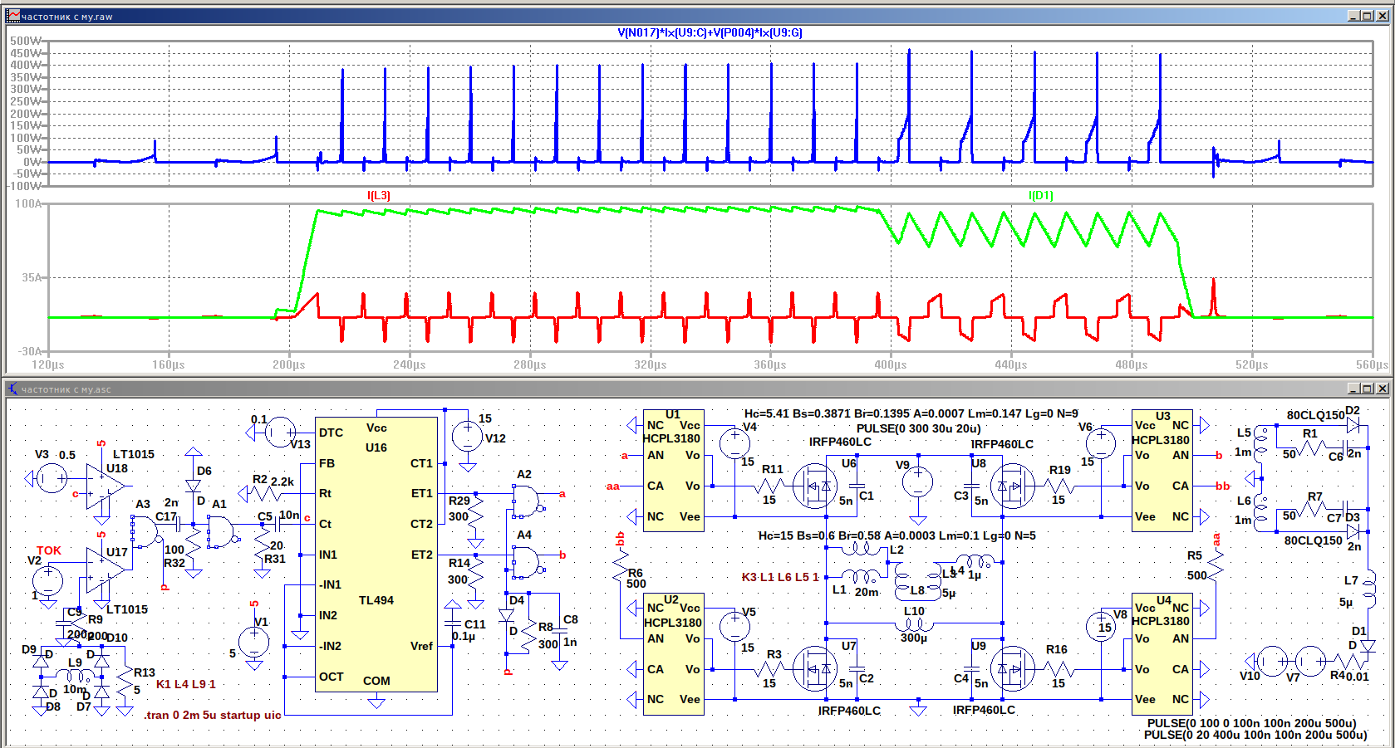Click the V12 voltage source symbol
The image size is (1395, 748).
click(x=467, y=435)
